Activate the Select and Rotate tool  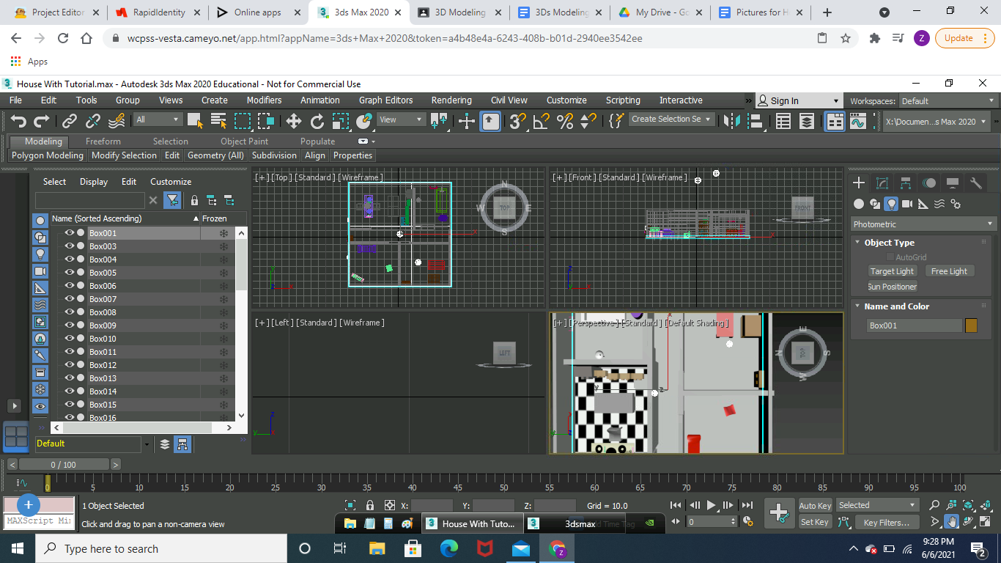317,121
